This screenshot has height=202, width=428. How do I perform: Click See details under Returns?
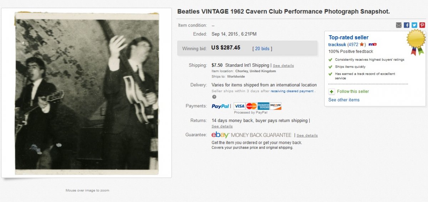click(x=222, y=126)
